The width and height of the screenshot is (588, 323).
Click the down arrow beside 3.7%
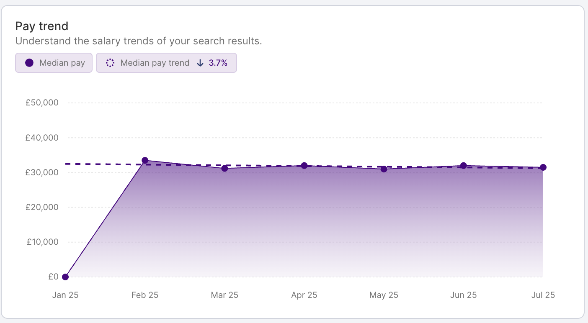(200, 63)
